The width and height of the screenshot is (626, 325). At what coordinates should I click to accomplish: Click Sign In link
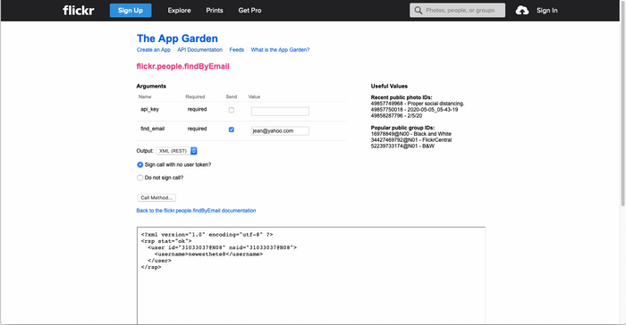pyautogui.click(x=547, y=11)
